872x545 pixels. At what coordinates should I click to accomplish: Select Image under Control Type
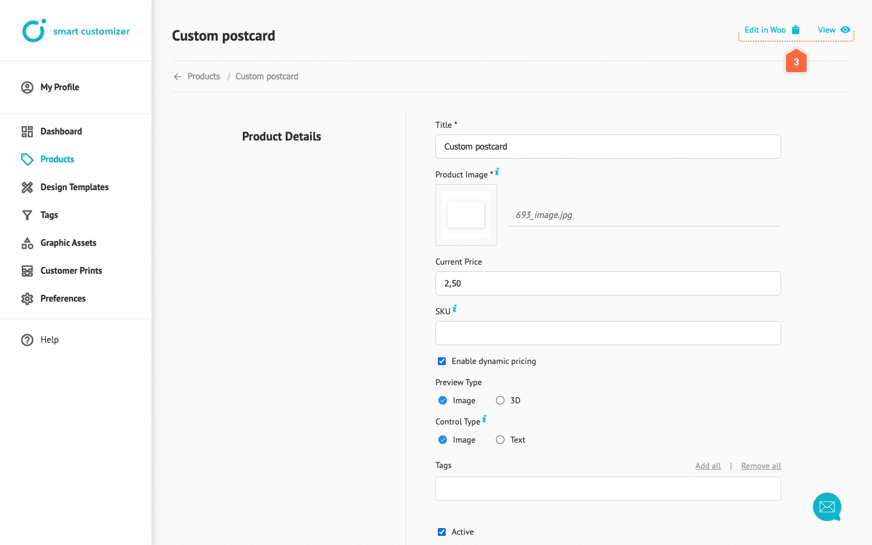[443, 440]
